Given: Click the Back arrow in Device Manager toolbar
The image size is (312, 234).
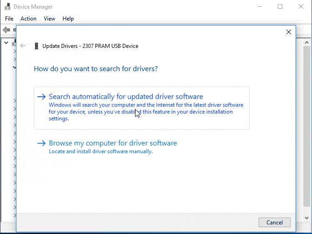Looking at the screenshot, I should pos(6,30).
